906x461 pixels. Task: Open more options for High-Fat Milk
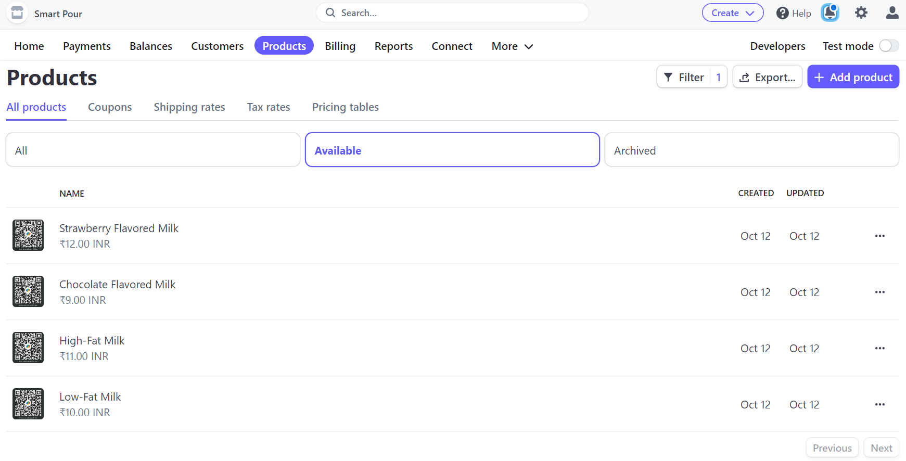pos(879,348)
